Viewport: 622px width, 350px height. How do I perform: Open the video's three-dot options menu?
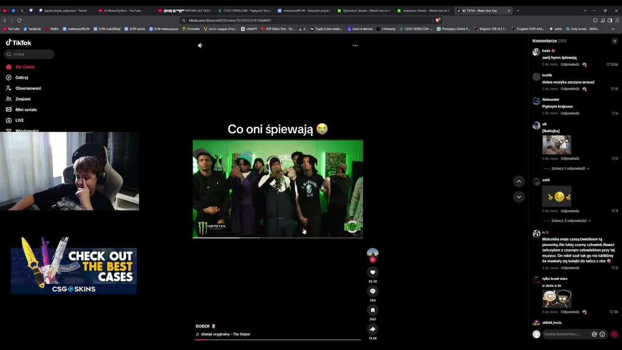pos(355,45)
